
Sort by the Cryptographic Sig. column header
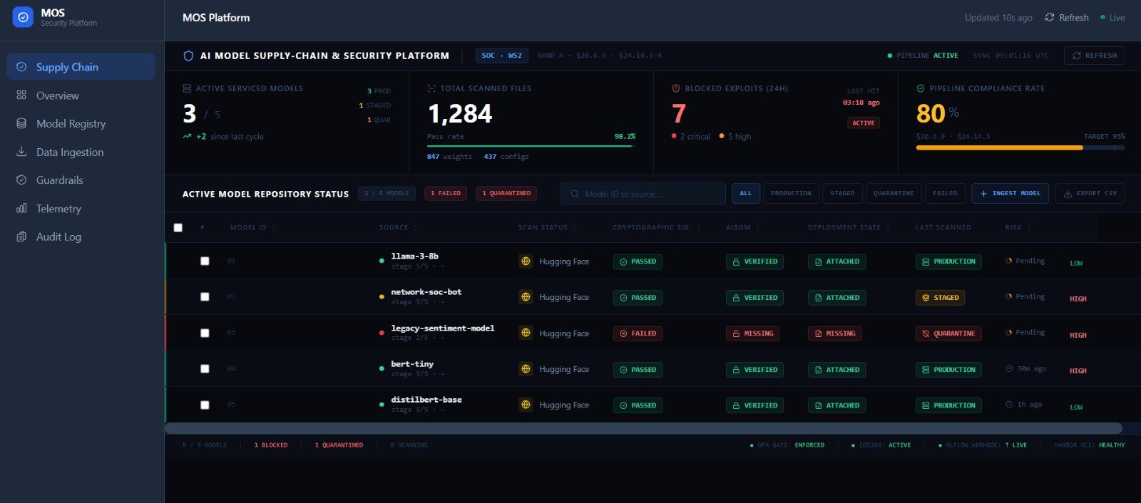pyautogui.click(x=657, y=227)
